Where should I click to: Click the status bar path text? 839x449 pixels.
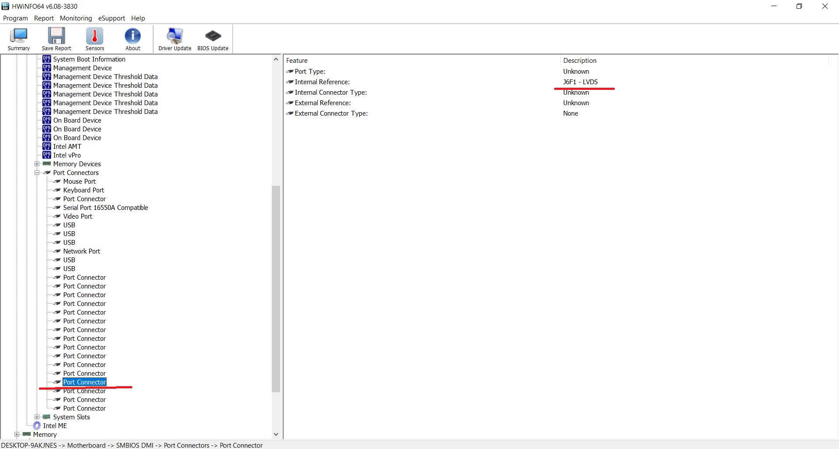(132, 445)
